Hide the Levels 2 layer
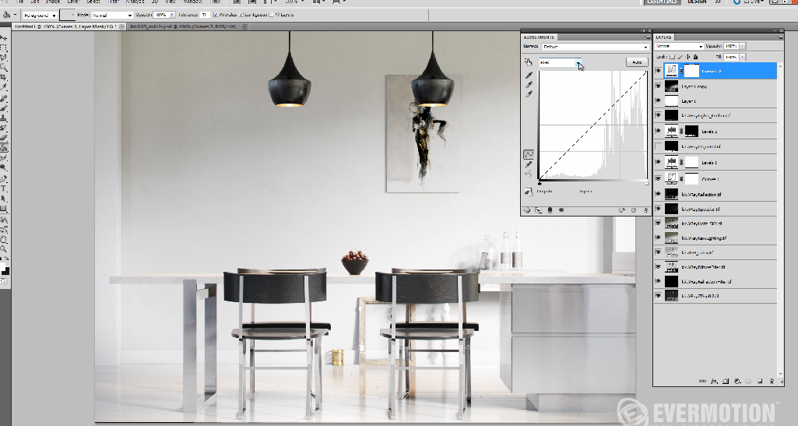 [659, 132]
